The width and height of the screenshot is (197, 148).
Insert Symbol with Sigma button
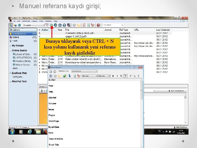click(138, 76)
